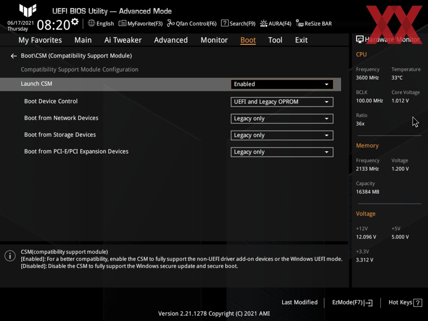Switch to My Favorites tab
The height and width of the screenshot is (321, 428).
(40, 40)
